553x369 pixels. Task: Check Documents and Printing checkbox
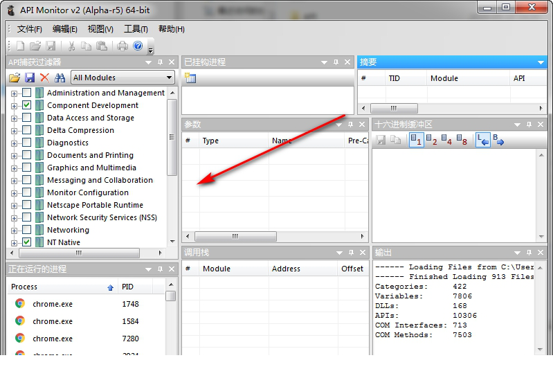[27, 155]
